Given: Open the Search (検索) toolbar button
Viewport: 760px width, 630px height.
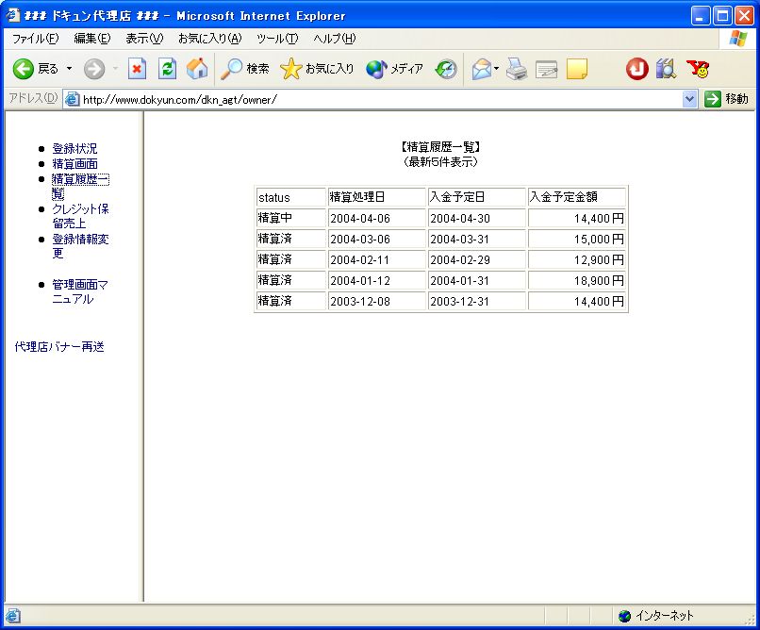Looking at the screenshot, I should click(245, 69).
